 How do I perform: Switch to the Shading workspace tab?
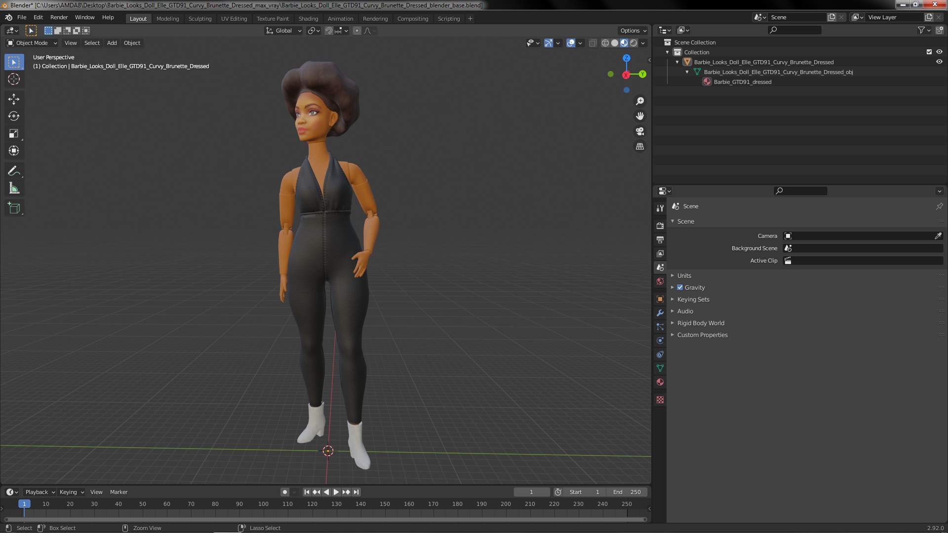tap(308, 19)
